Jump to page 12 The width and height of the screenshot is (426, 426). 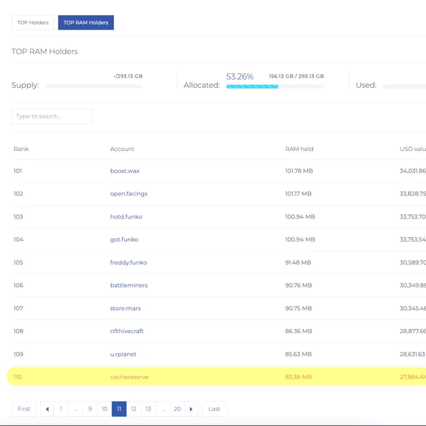point(133,409)
